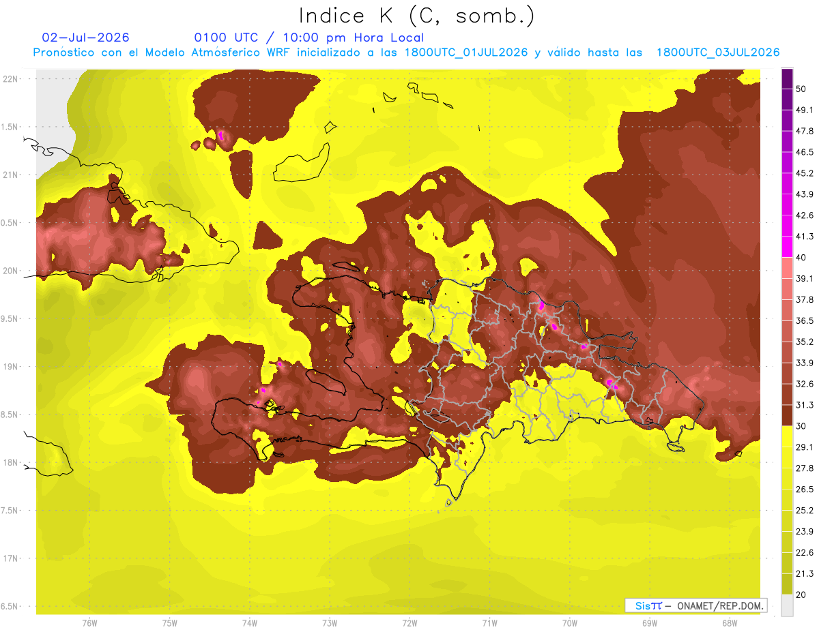Click the color scale value '39.1'

(805, 279)
